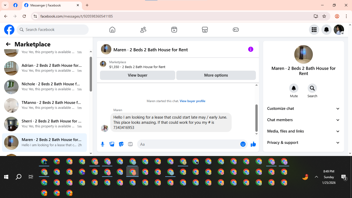Screen dimensions: 352x198
Task: Mute the Maren chat
Action: point(294,88)
